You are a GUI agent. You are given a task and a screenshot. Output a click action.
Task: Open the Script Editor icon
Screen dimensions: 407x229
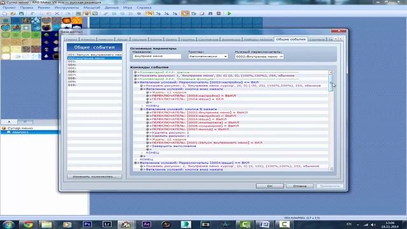(x=202, y=13)
